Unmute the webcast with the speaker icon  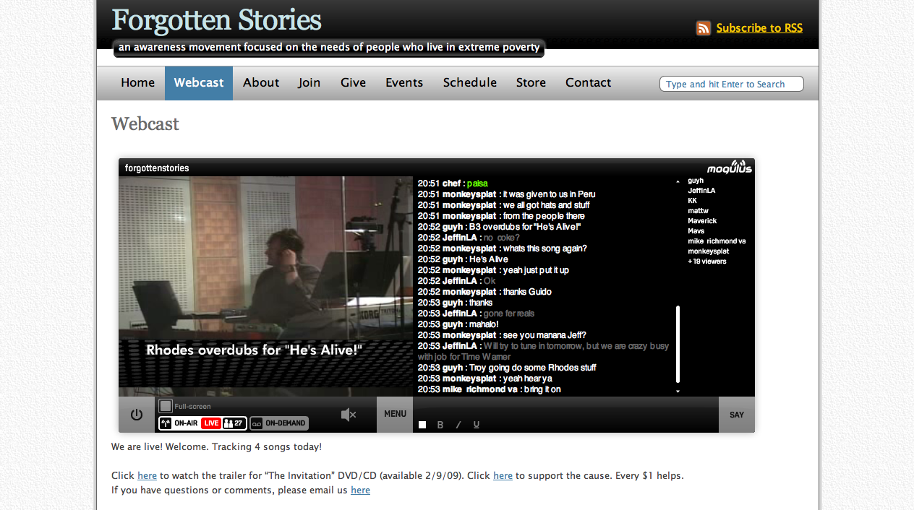pos(349,415)
